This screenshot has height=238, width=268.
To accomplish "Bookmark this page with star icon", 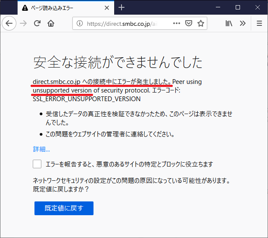I will pos(201,23).
